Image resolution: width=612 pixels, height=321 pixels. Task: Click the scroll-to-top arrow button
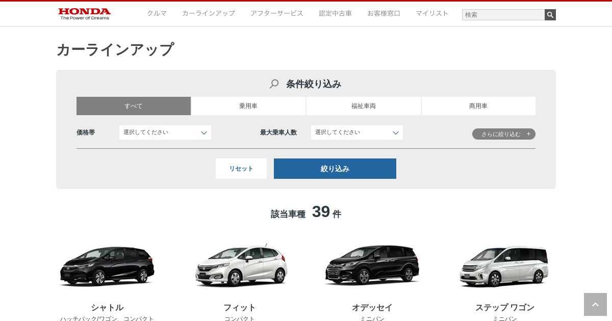coord(595,304)
